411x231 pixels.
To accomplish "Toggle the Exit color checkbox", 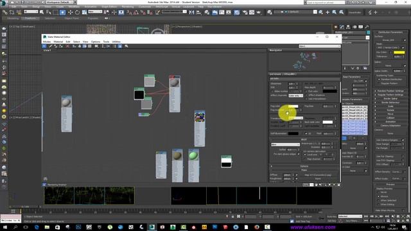I will (x=306, y=91).
